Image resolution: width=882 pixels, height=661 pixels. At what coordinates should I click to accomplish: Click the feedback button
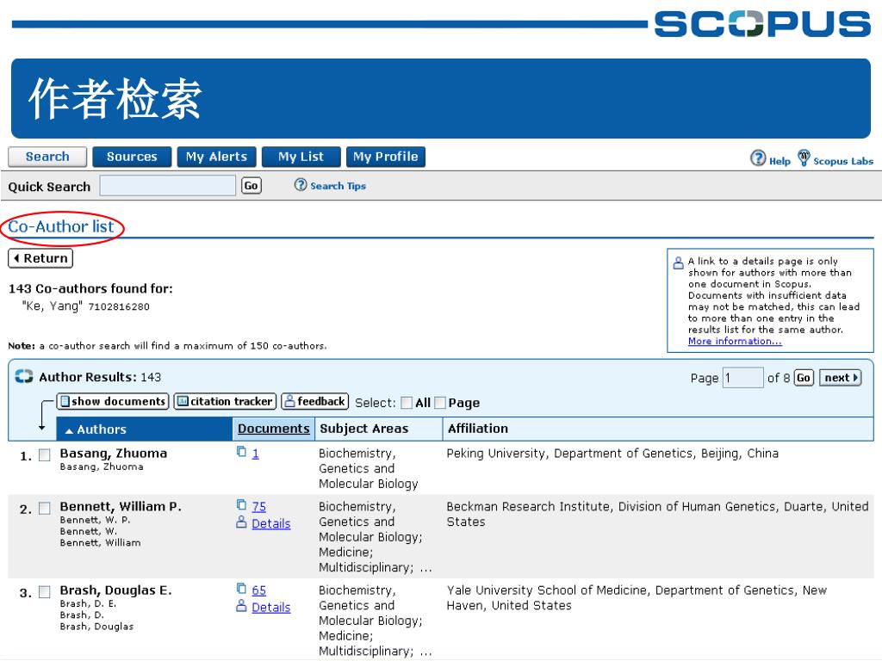tap(315, 401)
